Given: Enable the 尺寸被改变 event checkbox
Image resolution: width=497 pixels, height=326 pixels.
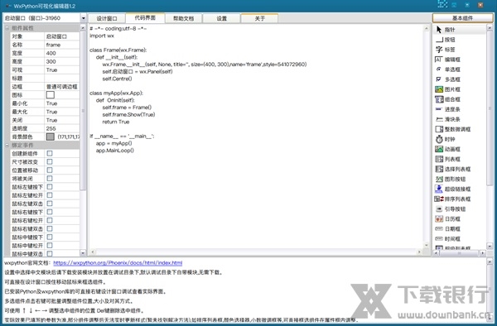Looking at the screenshot, I should click(x=50, y=161).
